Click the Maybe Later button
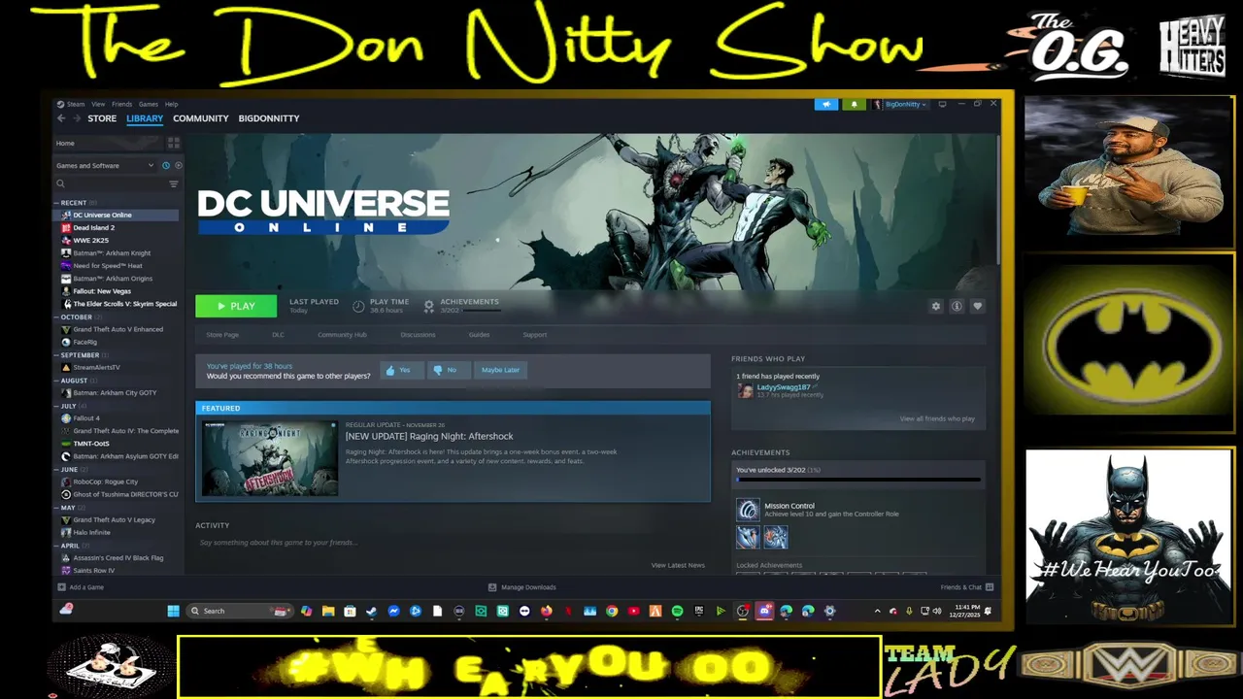This screenshot has width=1243, height=699. point(500,370)
